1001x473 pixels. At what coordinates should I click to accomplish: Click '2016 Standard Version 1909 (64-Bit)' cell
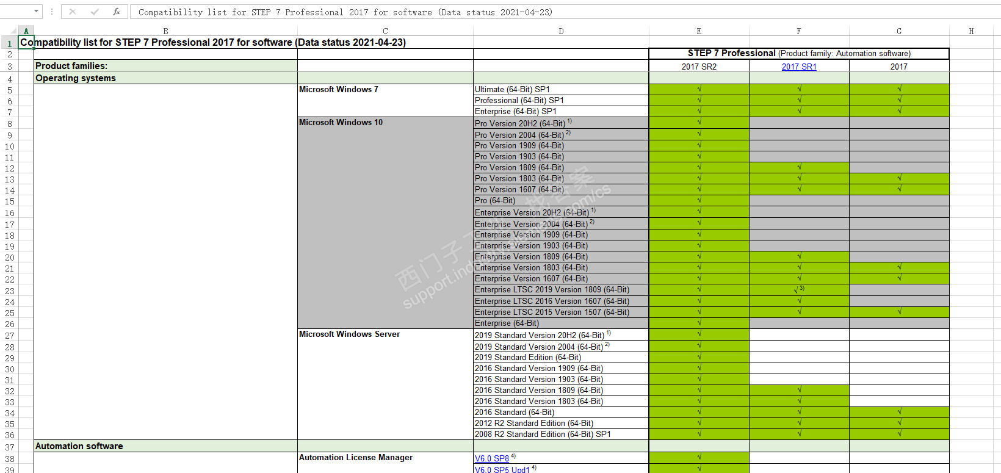561,368
